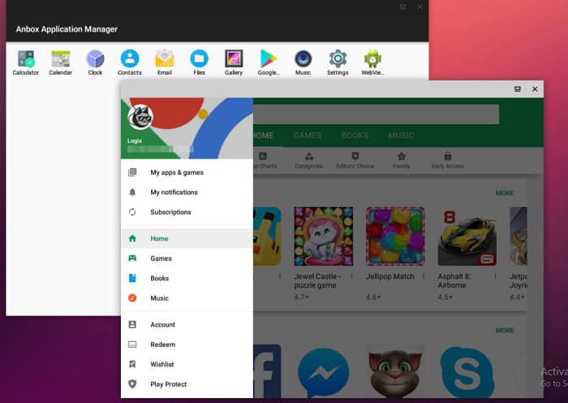Viewport: 568px width, 403px height.
Task: Open the Pikachu-style game thumbnail
Action: point(267,236)
